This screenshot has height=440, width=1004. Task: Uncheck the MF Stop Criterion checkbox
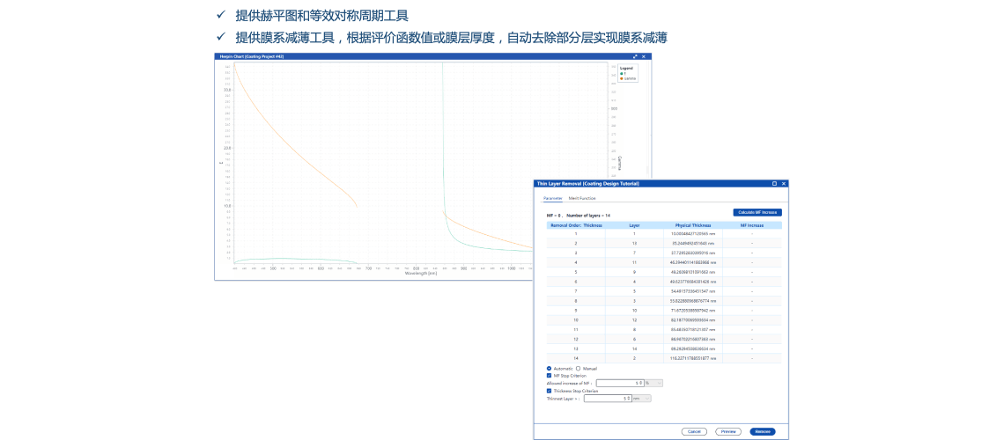click(550, 376)
